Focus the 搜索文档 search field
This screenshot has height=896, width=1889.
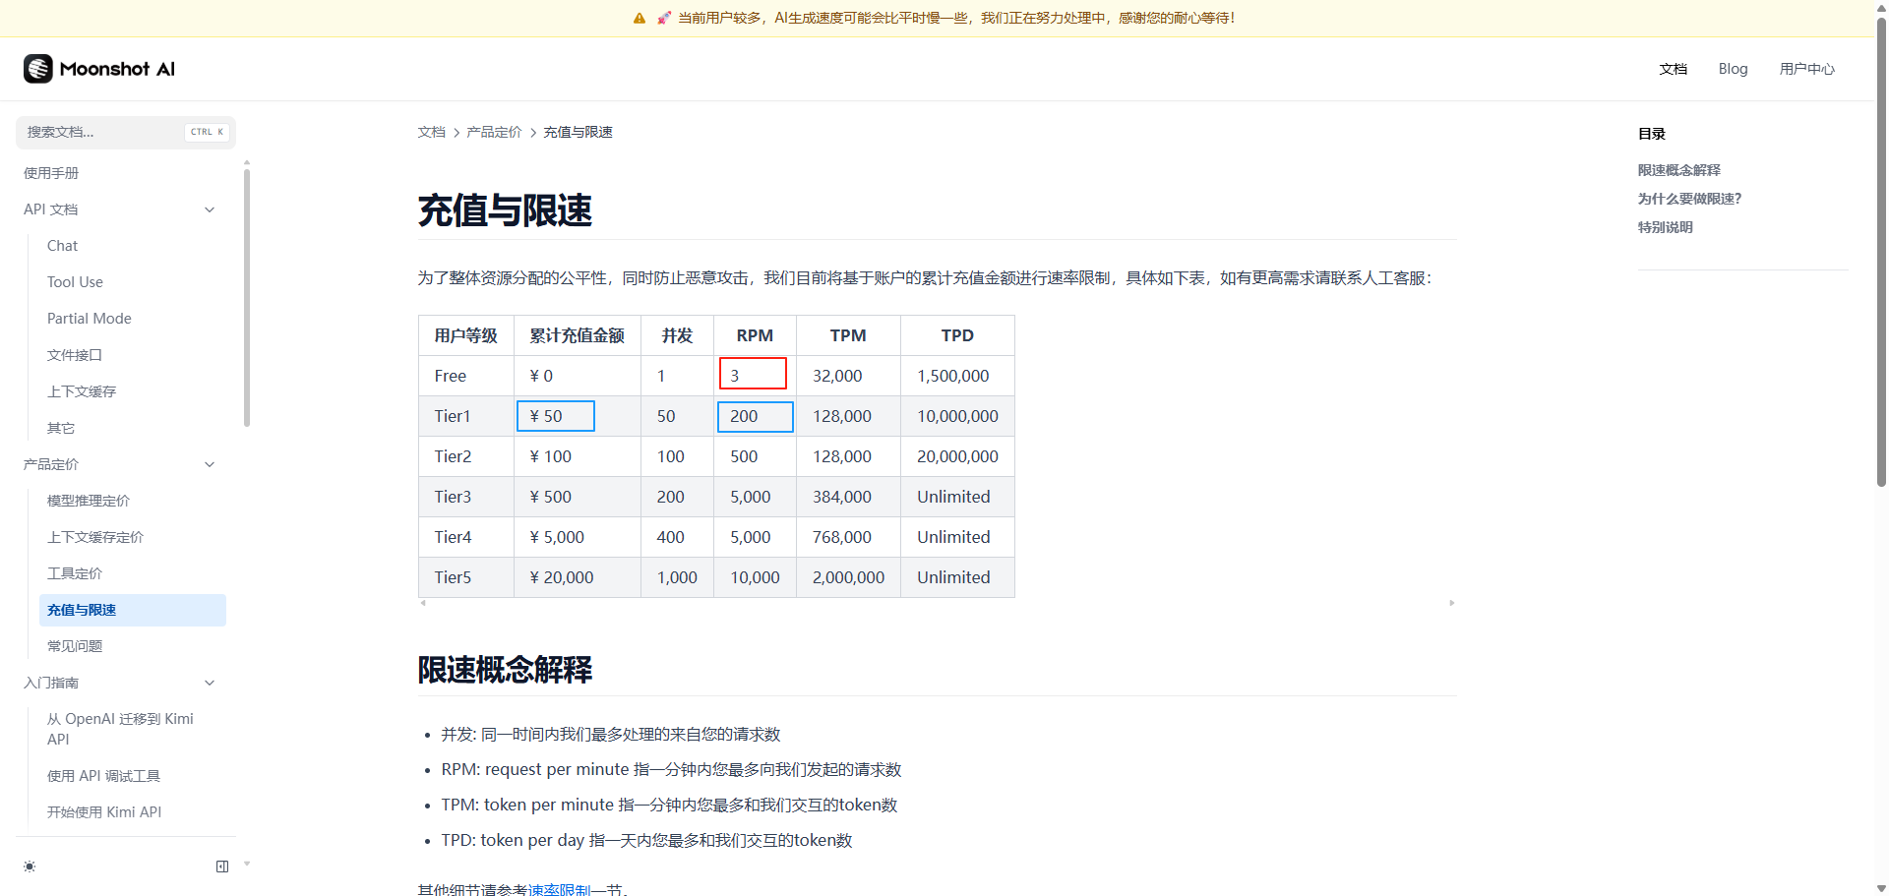pos(126,132)
